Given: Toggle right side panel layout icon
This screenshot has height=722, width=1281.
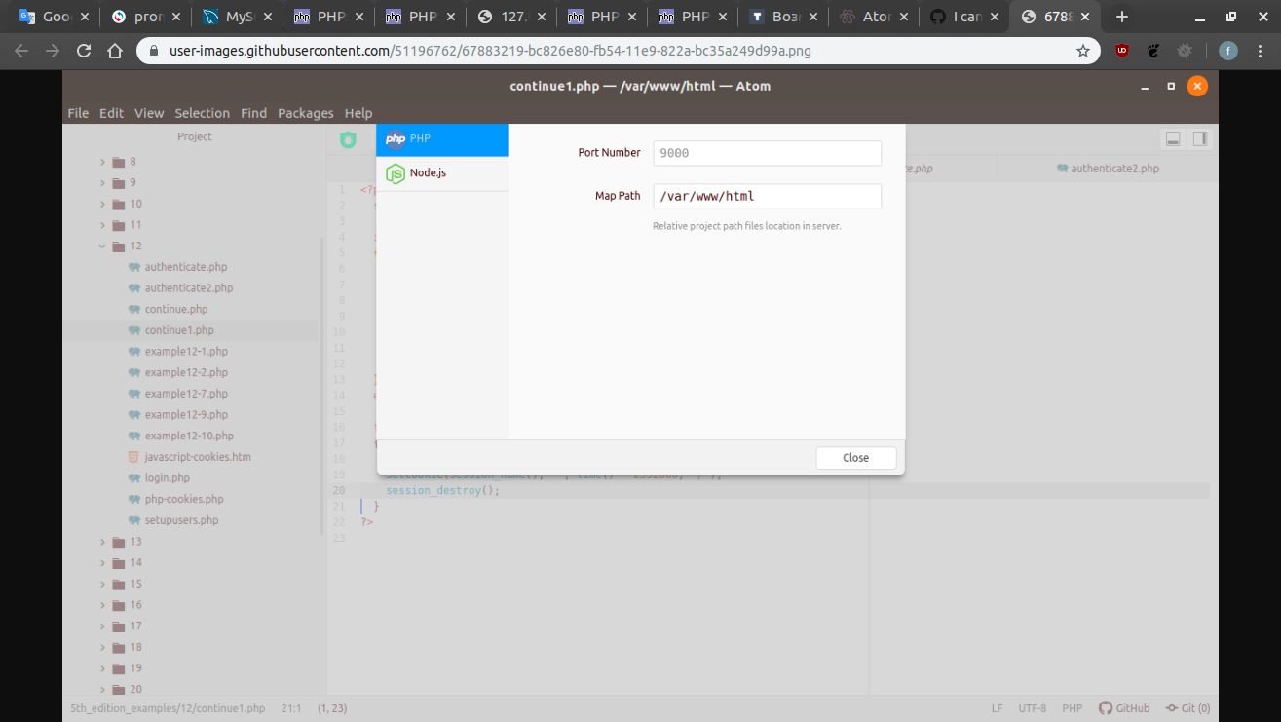Looking at the screenshot, I should [x=1200, y=139].
